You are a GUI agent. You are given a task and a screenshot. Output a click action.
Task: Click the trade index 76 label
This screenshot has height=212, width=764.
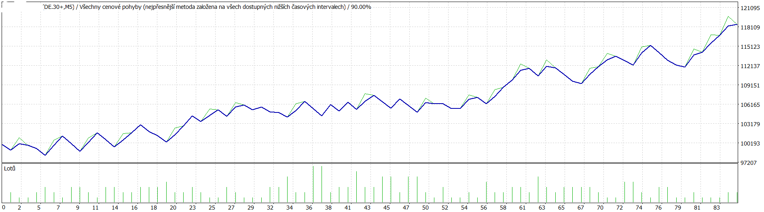tap(658, 208)
